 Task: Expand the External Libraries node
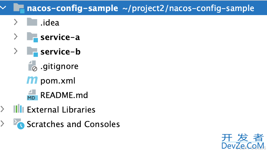(x=3, y=109)
